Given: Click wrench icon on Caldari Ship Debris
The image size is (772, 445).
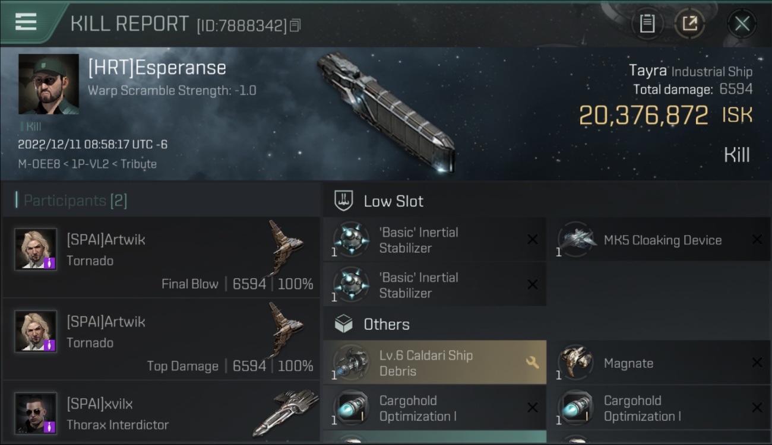Looking at the screenshot, I should (532, 362).
